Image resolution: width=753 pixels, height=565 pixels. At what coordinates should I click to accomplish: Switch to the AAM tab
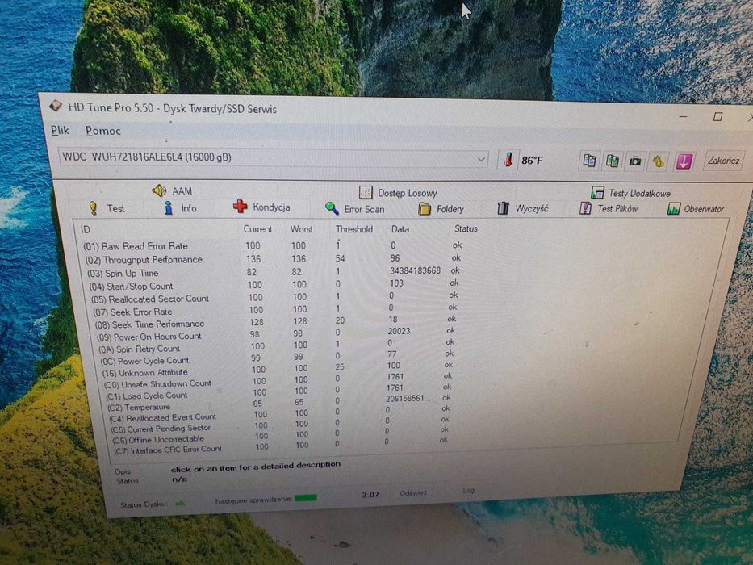tap(173, 191)
